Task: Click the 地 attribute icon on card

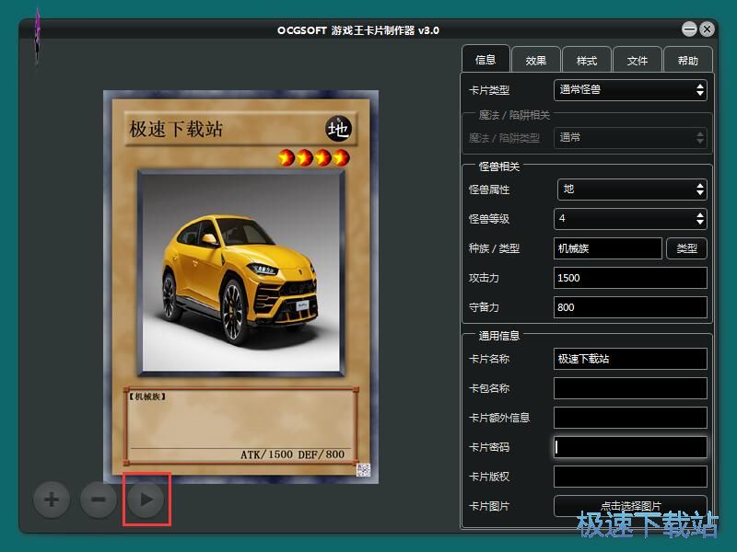Action: [x=338, y=128]
